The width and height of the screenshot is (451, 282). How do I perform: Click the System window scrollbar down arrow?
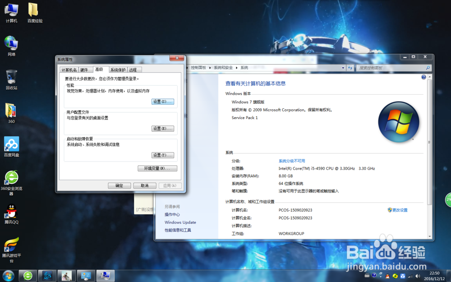click(x=429, y=236)
